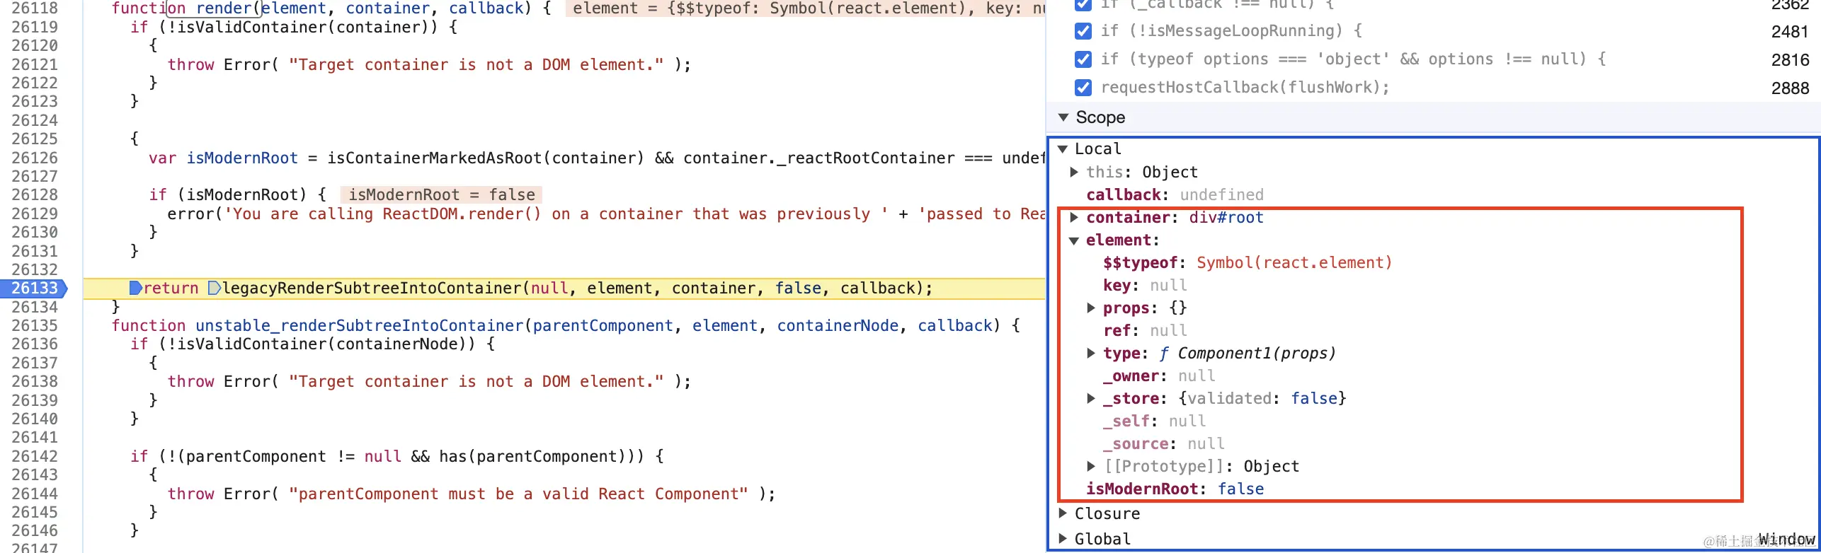Image resolution: width=1821 pixels, height=553 pixels.
Task: Set a breakpoint on line number 26128
Action: (x=35, y=194)
